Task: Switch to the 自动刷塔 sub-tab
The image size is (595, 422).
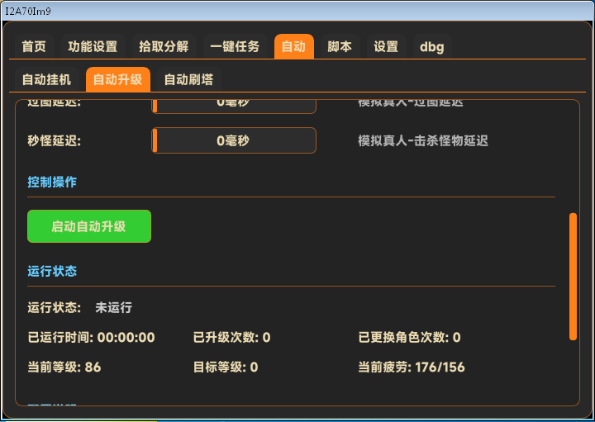Action: coord(188,80)
